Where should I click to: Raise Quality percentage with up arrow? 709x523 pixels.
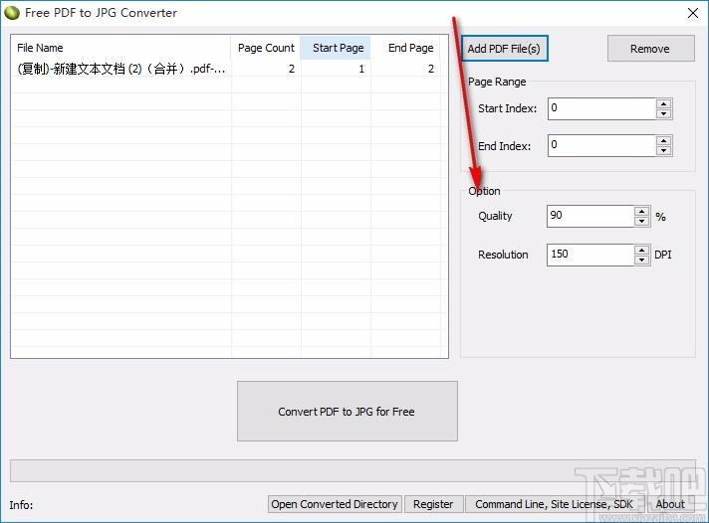[641, 211]
